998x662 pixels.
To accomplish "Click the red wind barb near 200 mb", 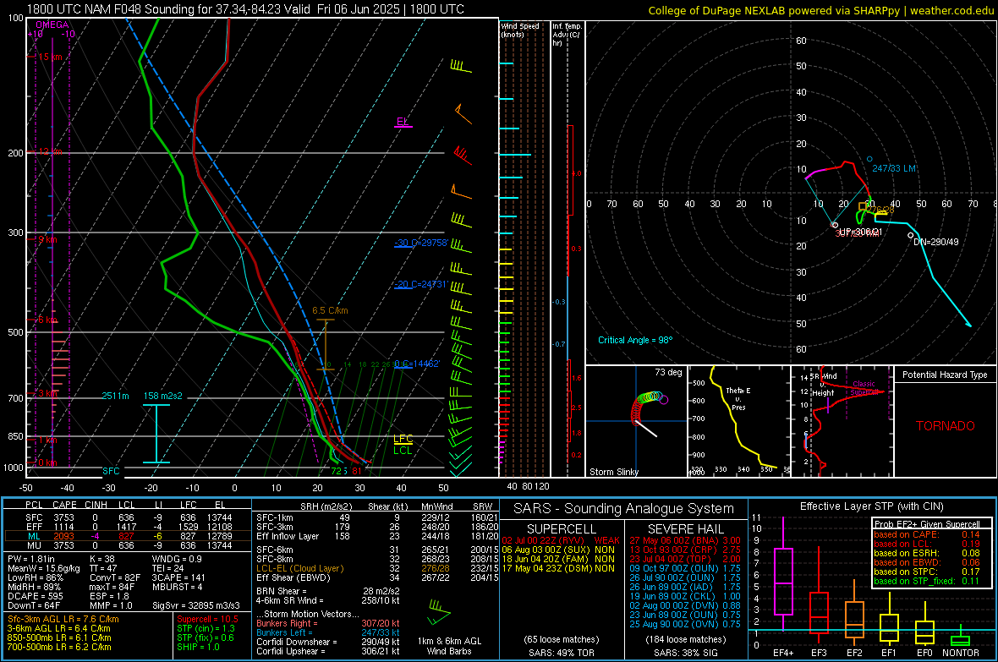I will (x=462, y=155).
